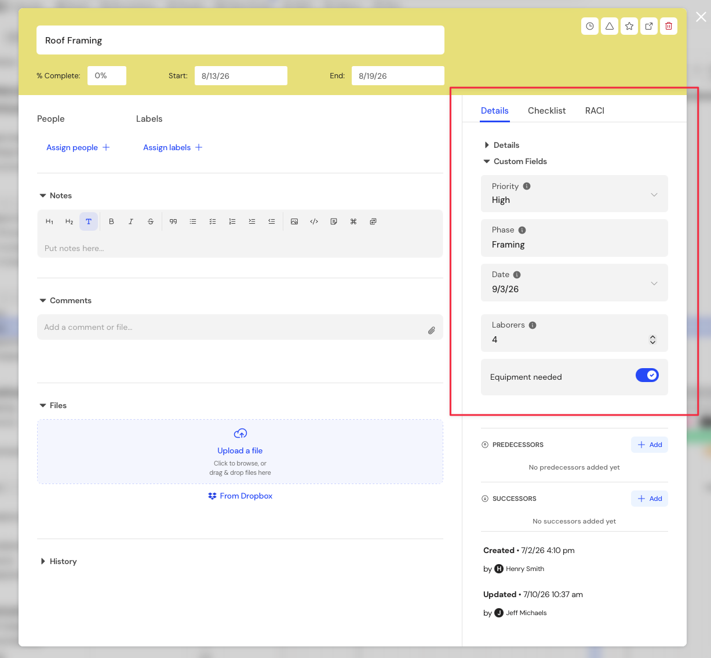Expand the History section

(x=59, y=561)
